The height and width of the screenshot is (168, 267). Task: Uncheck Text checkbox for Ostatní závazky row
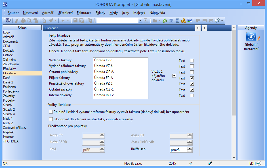(192, 90)
